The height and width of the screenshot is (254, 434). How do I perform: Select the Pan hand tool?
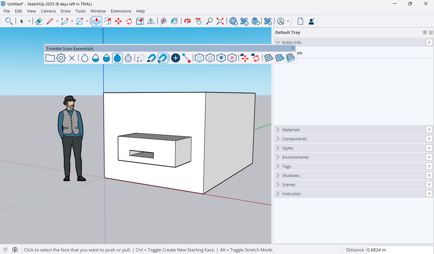(198, 21)
